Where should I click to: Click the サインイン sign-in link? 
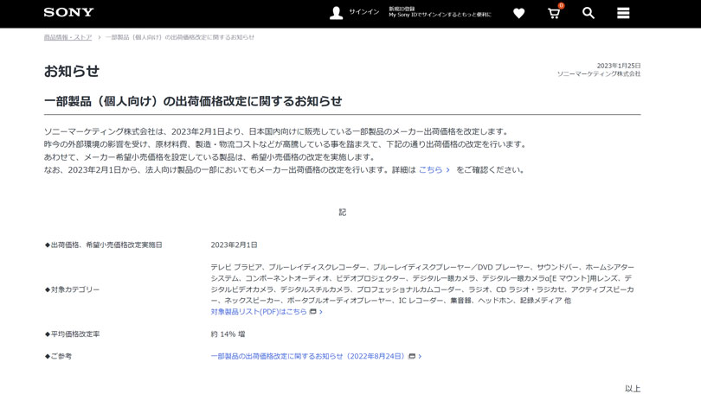pos(363,12)
